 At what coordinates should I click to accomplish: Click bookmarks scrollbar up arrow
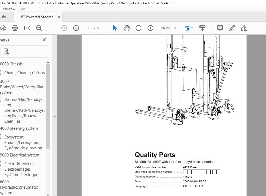pos(48,62)
